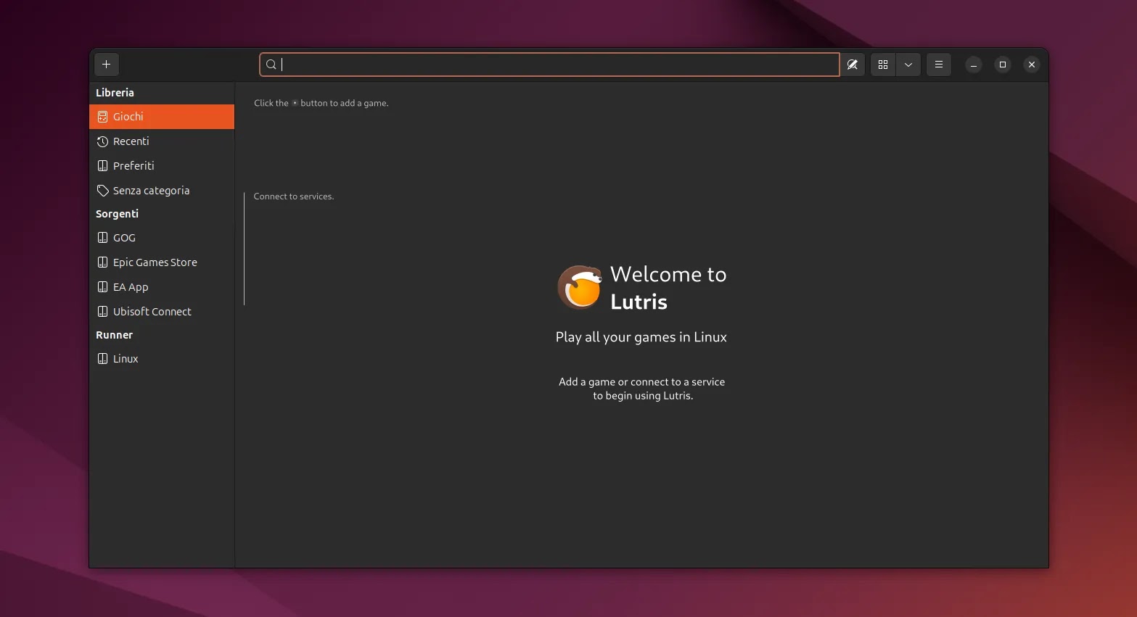Click the 'Welcome to Lutris' heading

668,288
